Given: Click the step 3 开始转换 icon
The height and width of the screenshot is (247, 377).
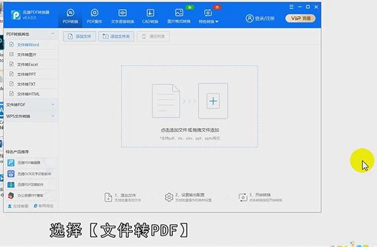Looking at the screenshot, I should coord(243,197).
